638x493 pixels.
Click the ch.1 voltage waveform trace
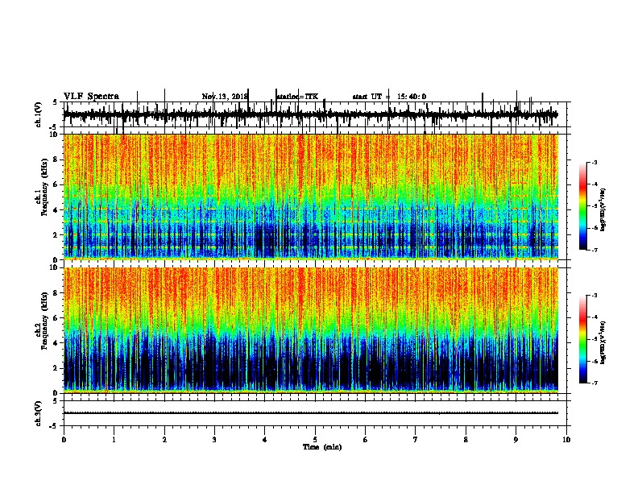click(x=311, y=115)
